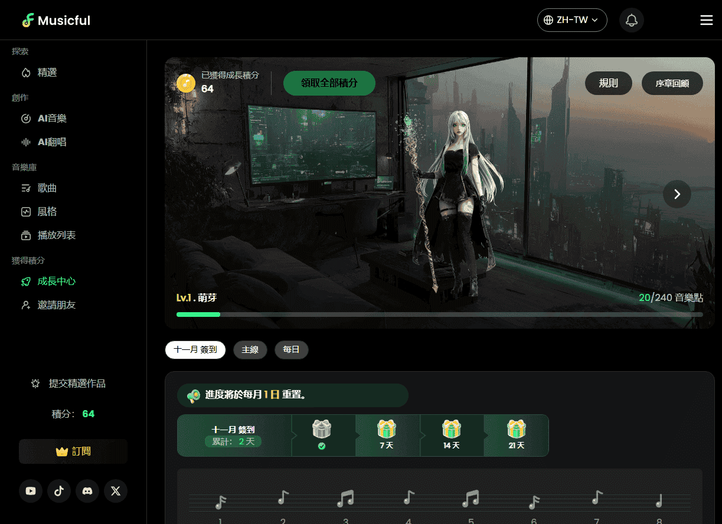
Task: Click the TikTok social icon
Action: pyautogui.click(x=59, y=490)
